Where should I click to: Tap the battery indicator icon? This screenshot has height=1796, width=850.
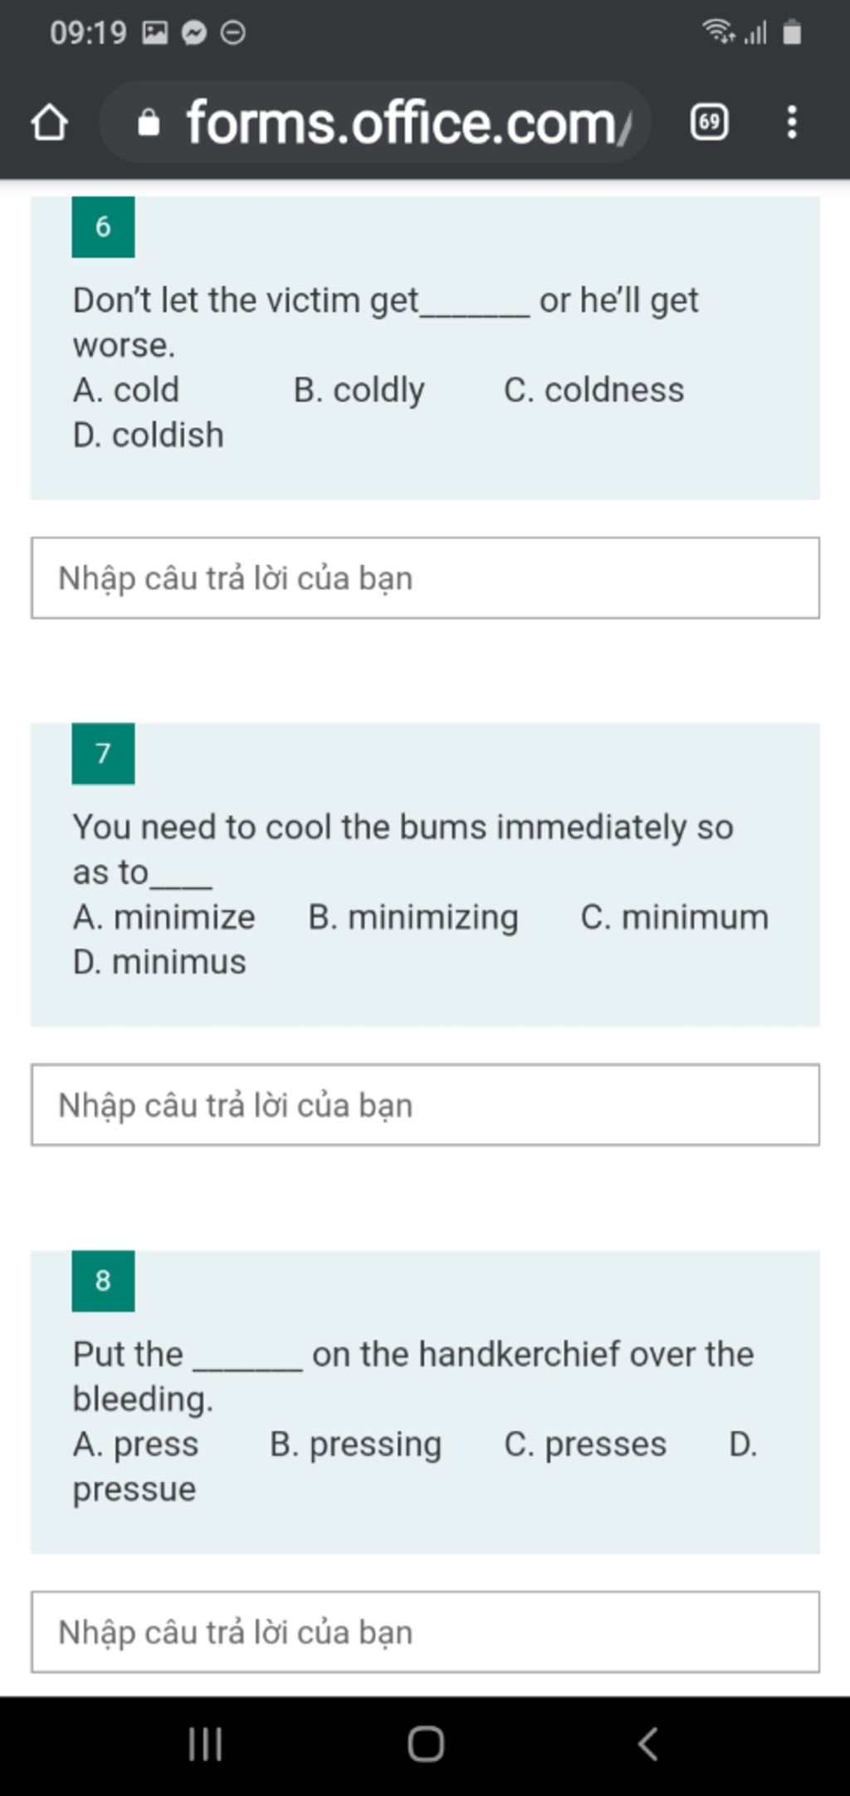[x=792, y=32]
